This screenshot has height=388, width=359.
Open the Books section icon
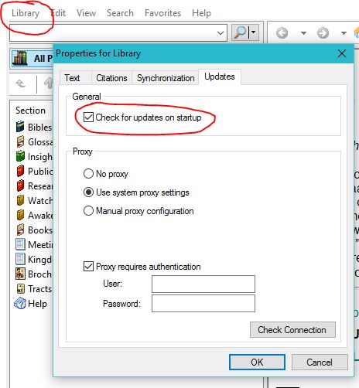[x=20, y=230]
